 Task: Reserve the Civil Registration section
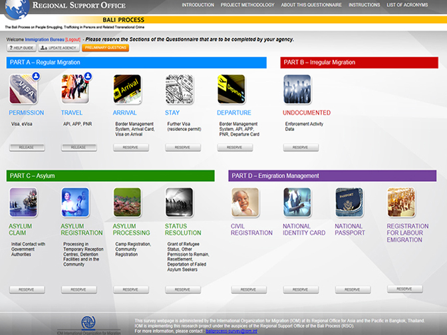point(249,290)
